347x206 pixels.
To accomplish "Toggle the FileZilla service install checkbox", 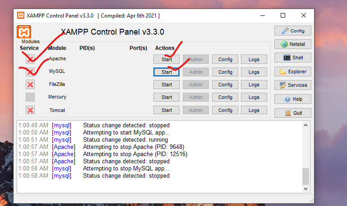I will tap(30, 85).
